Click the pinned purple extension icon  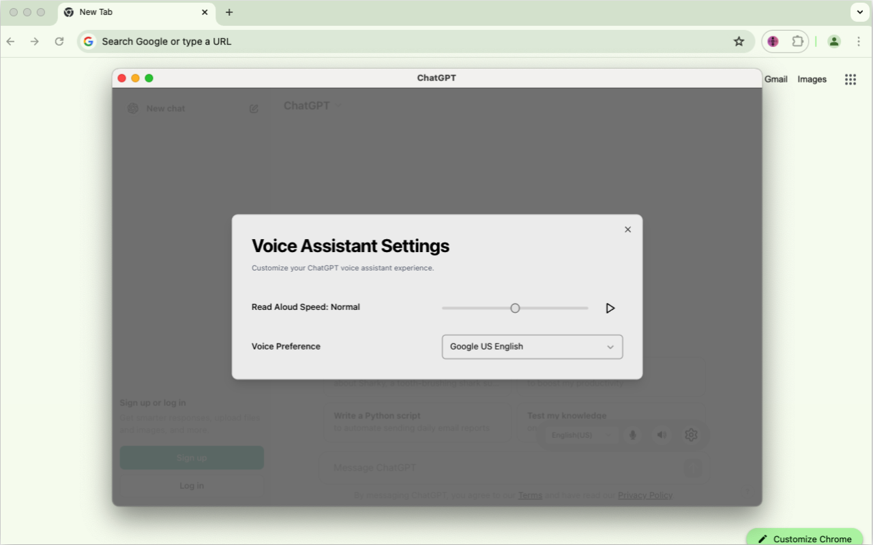coord(773,42)
